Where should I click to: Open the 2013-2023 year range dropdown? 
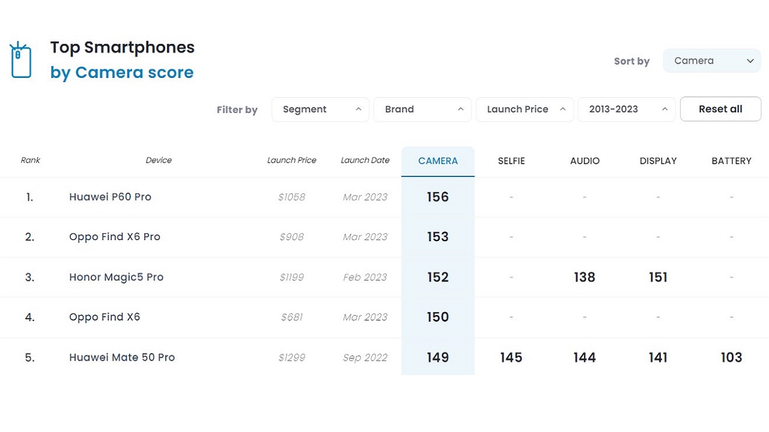pos(627,109)
